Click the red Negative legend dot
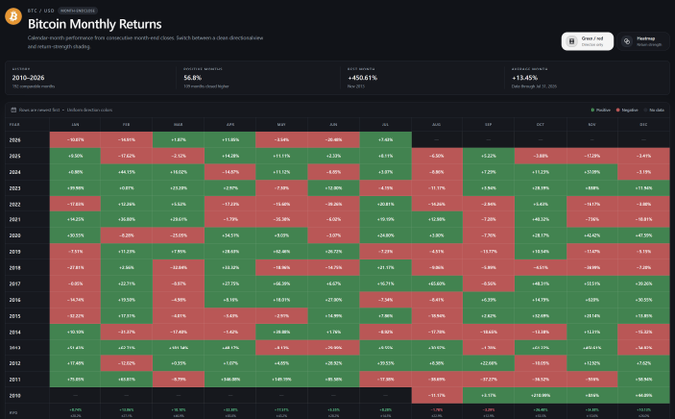This screenshot has height=419, width=675. [618, 110]
